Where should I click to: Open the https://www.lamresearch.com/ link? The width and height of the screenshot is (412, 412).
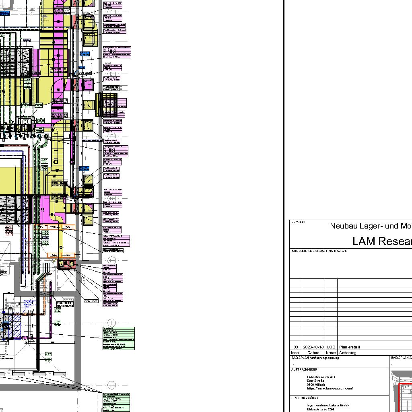[x=330, y=388]
